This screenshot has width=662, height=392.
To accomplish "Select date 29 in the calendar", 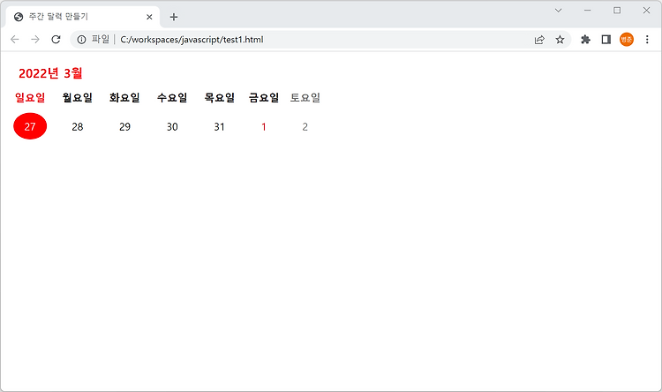I will click(124, 127).
